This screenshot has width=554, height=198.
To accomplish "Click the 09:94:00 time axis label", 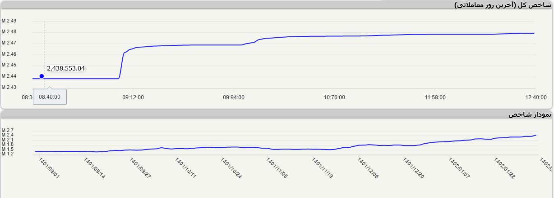I will coord(234,97).
